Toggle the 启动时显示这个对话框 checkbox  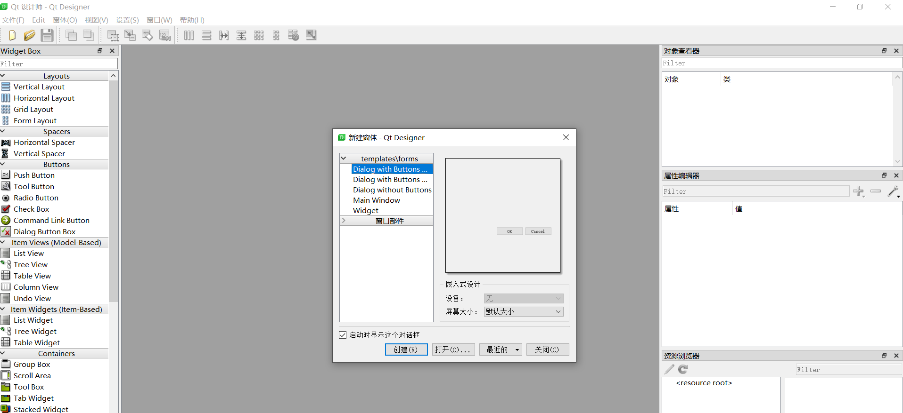coord(343,335)
